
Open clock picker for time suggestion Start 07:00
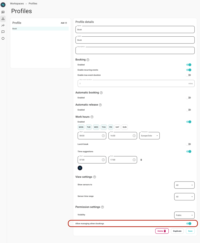[103, 160]
